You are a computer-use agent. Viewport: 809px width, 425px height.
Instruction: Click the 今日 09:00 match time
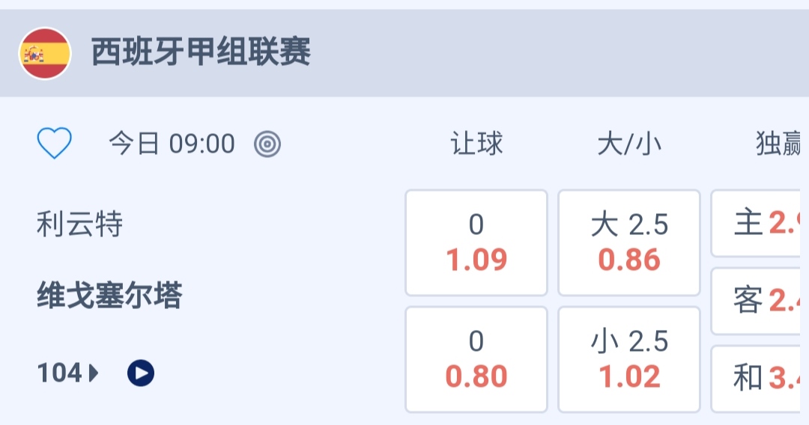tap(172, 144)
